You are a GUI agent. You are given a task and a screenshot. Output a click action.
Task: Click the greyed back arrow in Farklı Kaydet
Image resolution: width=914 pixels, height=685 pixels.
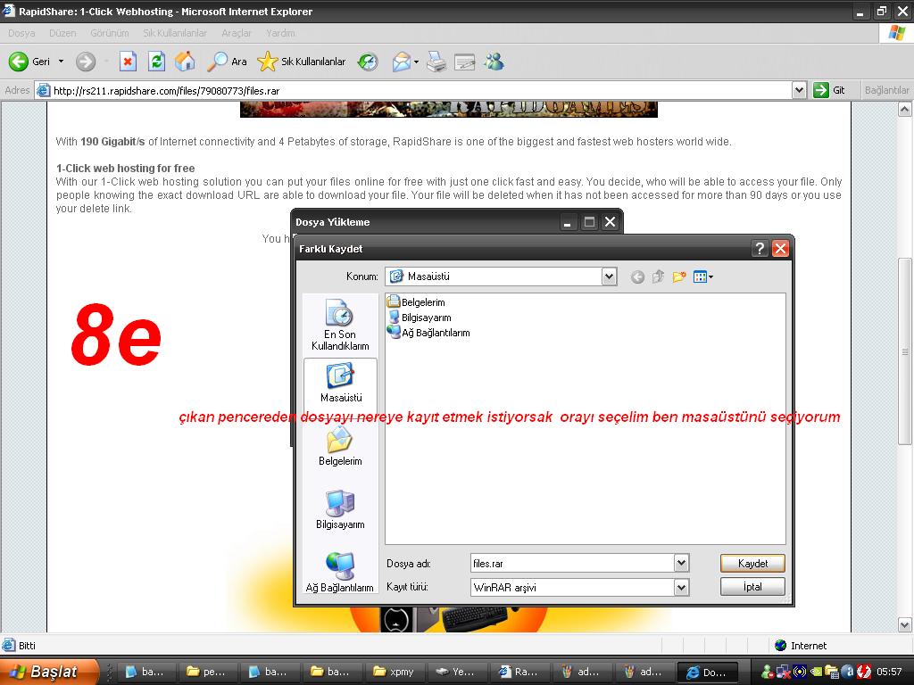point(637,276)
